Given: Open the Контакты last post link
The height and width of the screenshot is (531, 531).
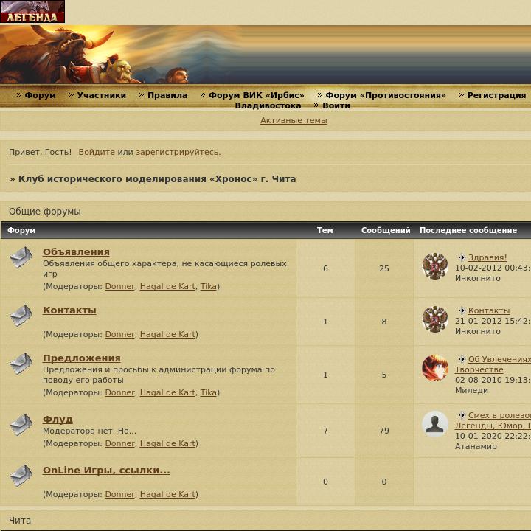Looking at the screenshot, I should click(x=489, y=310).
